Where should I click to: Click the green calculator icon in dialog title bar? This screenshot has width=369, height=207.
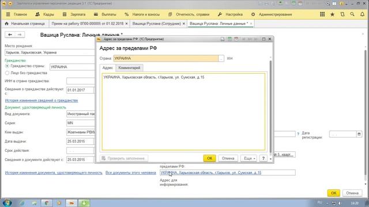tap(229, 39)
